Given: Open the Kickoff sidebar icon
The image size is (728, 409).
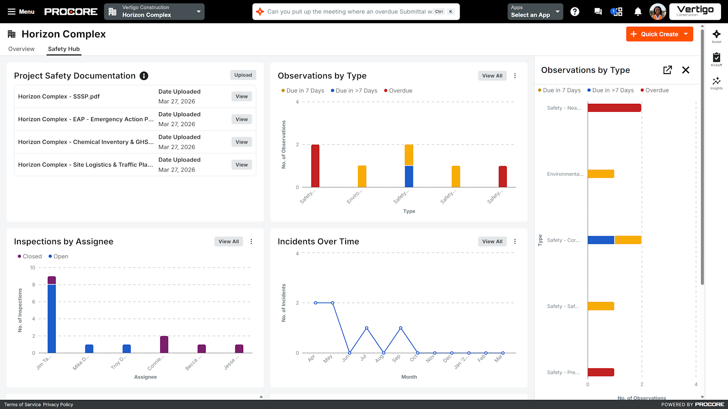Looking at the screenshot, I should (x=716, y=60).
